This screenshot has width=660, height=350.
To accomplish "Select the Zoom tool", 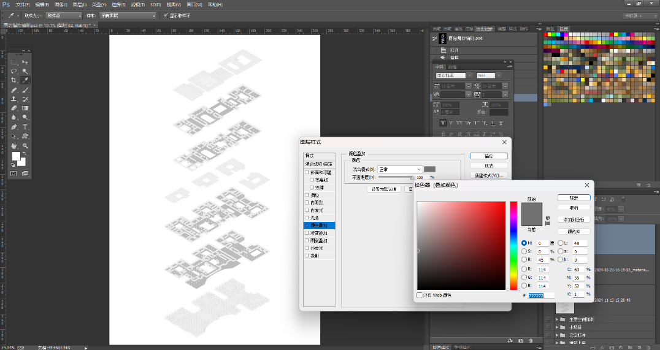I will point(25,146).
